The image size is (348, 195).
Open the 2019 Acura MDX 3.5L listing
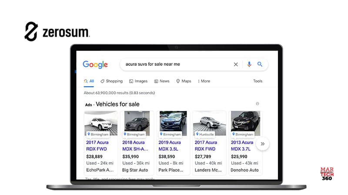point(170,146)
